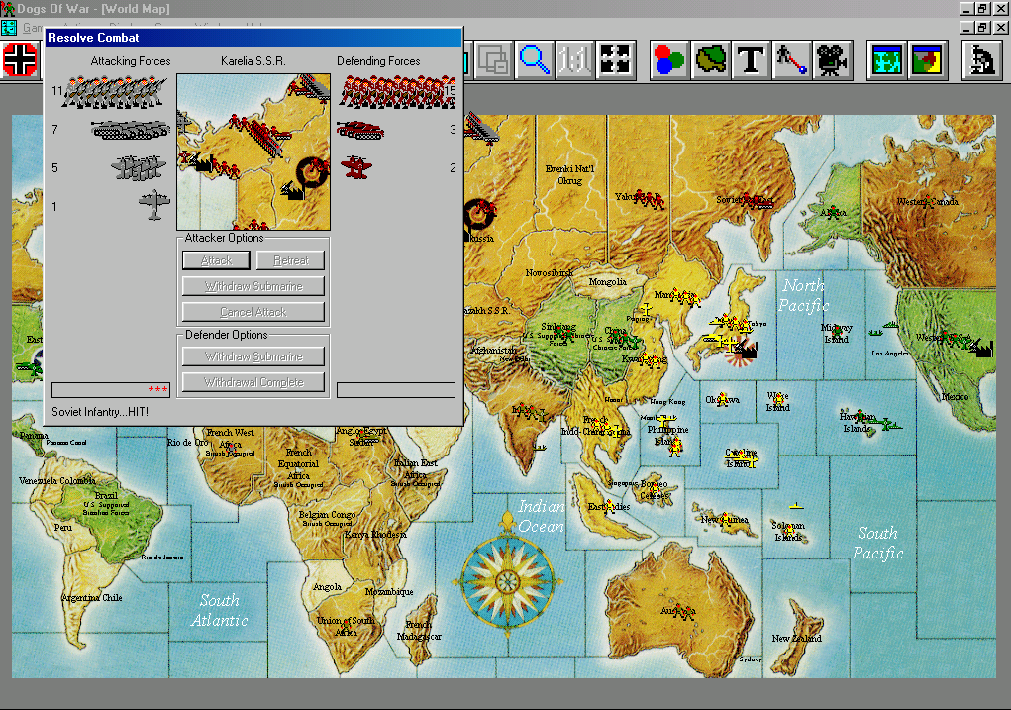Click the microscope toolbar icon
This screenshot has height=710, width=1011.
[x=981, y=60]
